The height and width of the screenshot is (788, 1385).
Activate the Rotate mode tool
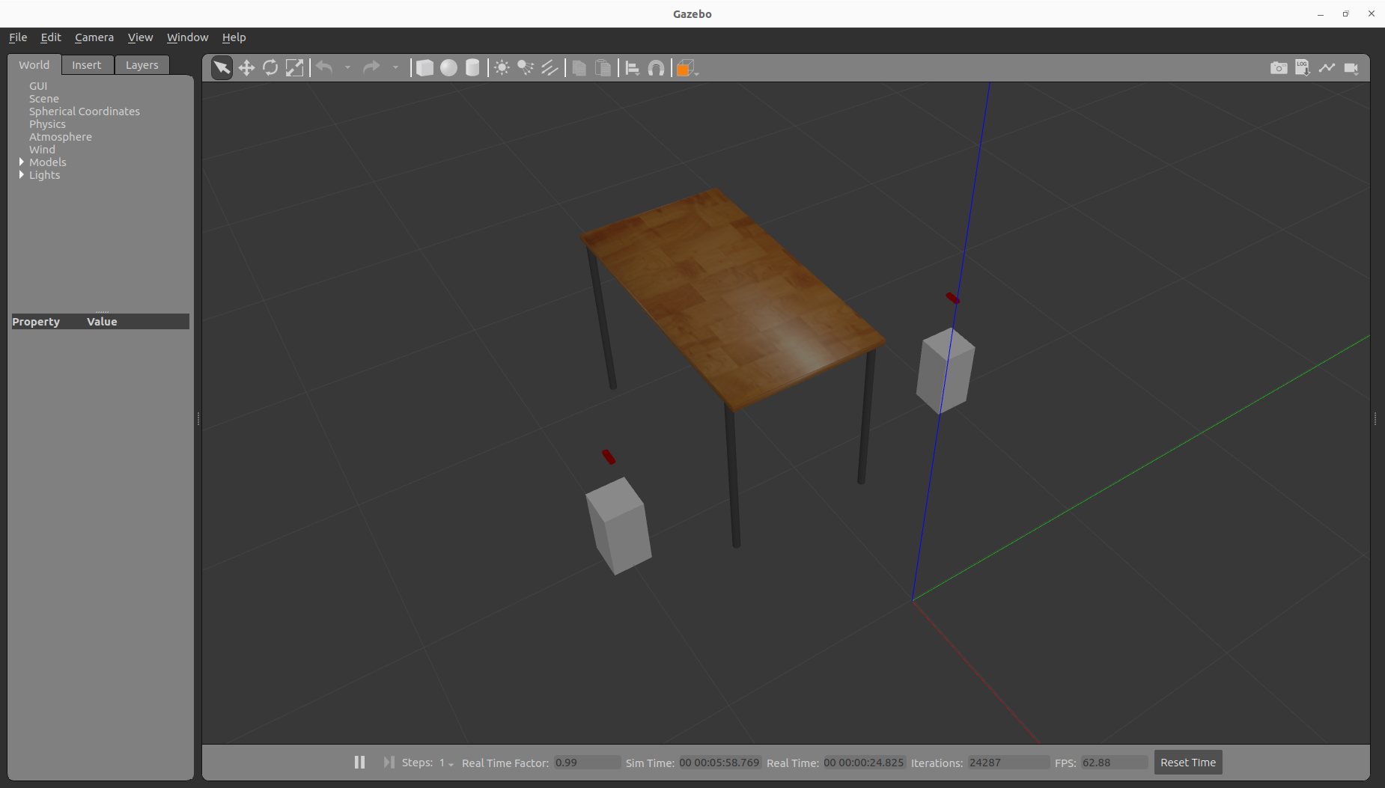click(x=270, y=68)
